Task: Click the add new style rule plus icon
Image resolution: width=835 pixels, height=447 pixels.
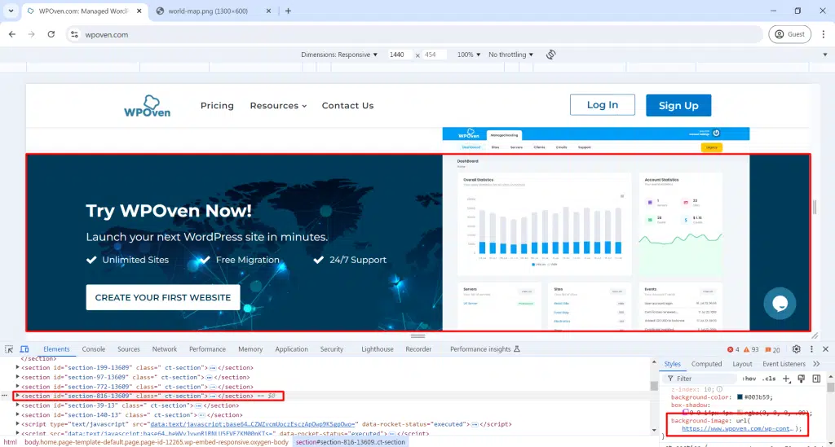Action: point(787,379)
